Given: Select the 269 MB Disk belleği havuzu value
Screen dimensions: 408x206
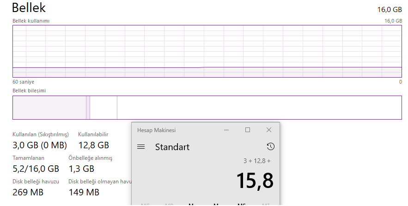Looking at the screenshot, I should tap(28, 192).
